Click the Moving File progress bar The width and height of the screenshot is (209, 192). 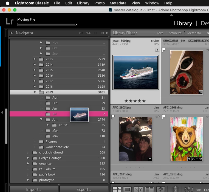(46, 24)
